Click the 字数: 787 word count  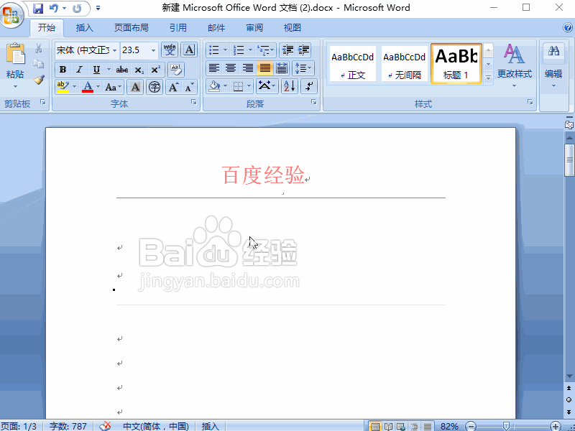click(68, 426)
